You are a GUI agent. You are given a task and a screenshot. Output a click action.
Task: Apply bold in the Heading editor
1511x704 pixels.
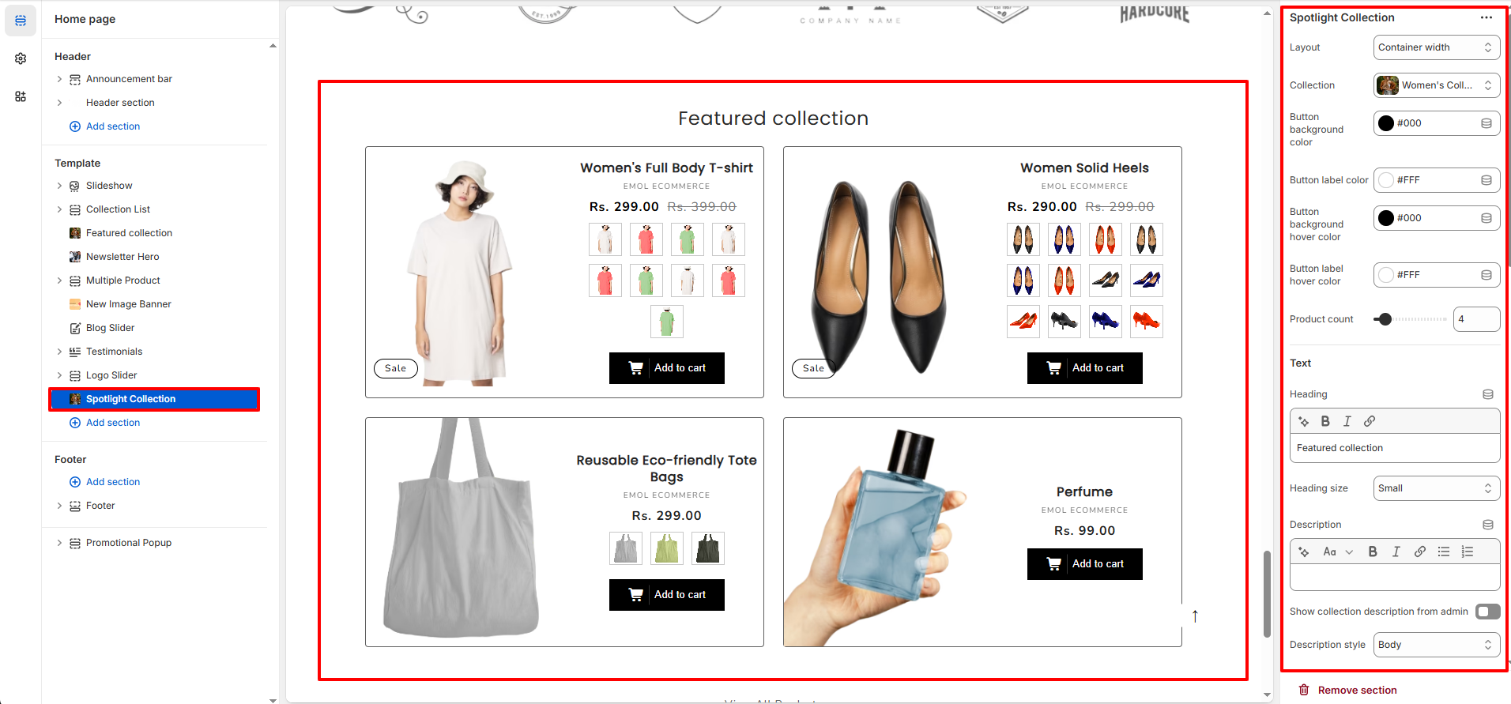tap(1325, 421)
